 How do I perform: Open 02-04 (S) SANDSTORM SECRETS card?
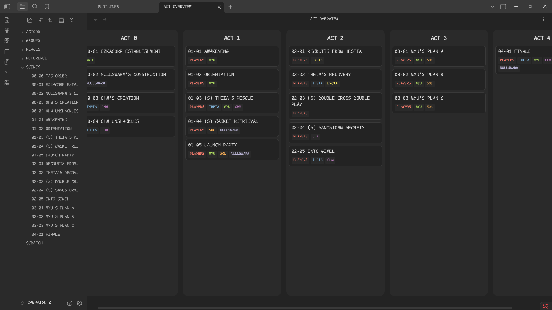pyautogui.click(x=335, y=133)
